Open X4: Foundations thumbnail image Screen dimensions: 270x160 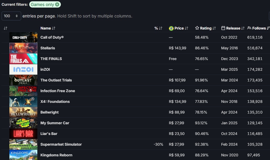point(23,102)
